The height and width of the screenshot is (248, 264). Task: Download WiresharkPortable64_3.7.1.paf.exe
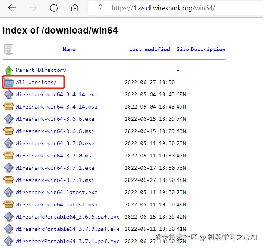pos(68,241)
